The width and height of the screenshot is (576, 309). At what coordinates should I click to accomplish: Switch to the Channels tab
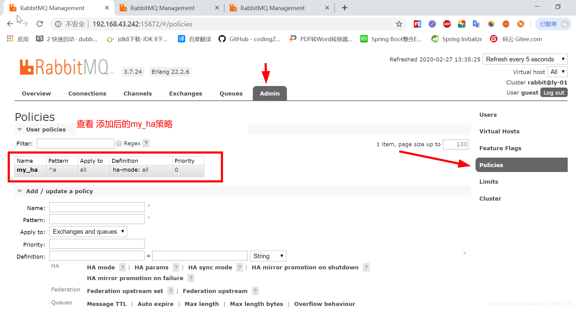(138, 93)
